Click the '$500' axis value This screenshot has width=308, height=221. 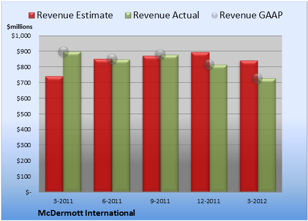pyautogui.click(x=24, y=114)
